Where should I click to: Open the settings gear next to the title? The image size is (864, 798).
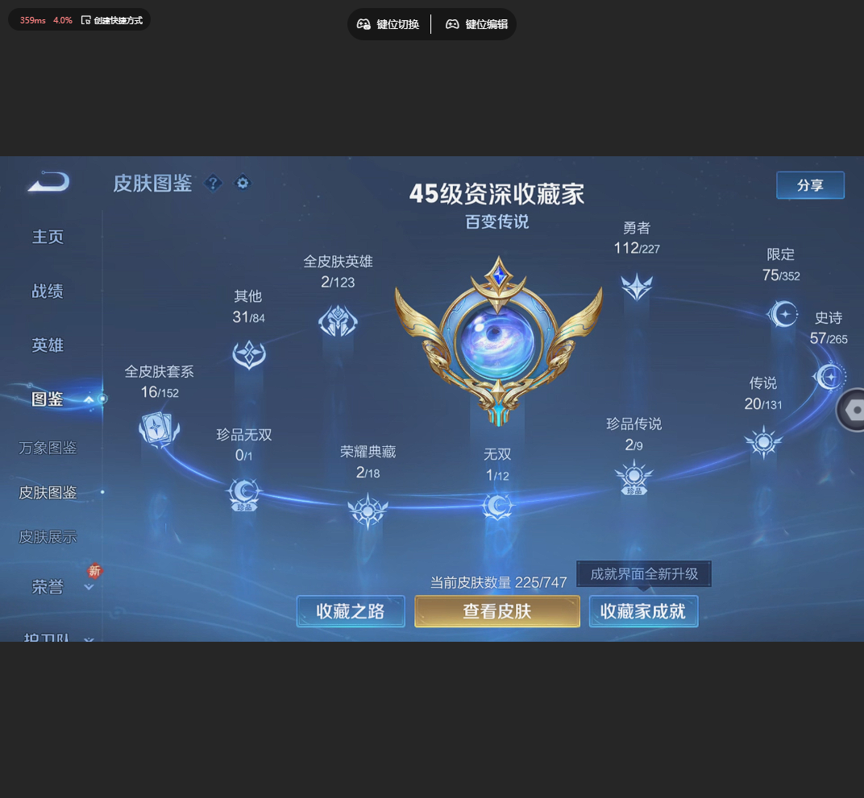point(242,183)
